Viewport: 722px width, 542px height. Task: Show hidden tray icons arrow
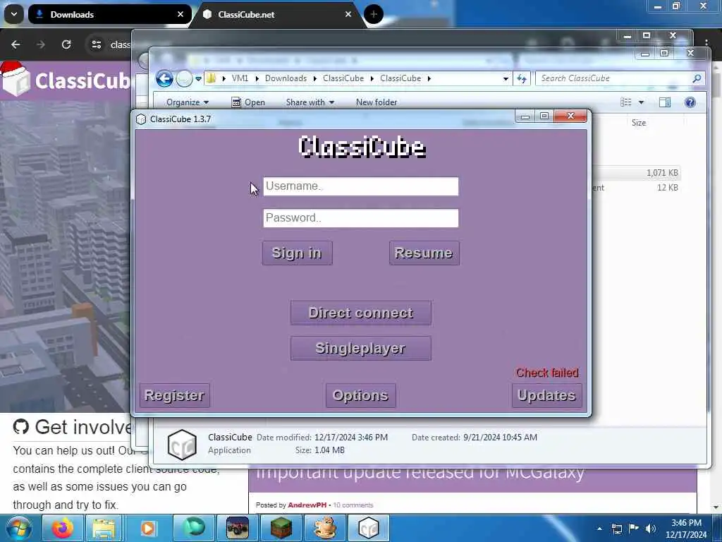(599, 529)
